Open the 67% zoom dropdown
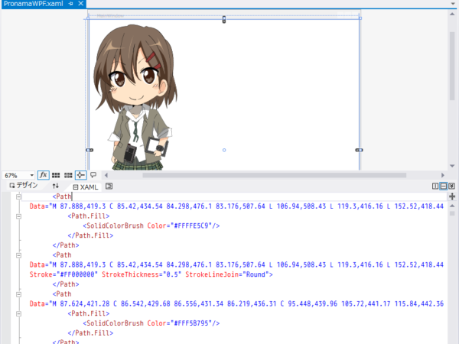The height and width of the screenshot is (344, 459). (x=18, y=176)
